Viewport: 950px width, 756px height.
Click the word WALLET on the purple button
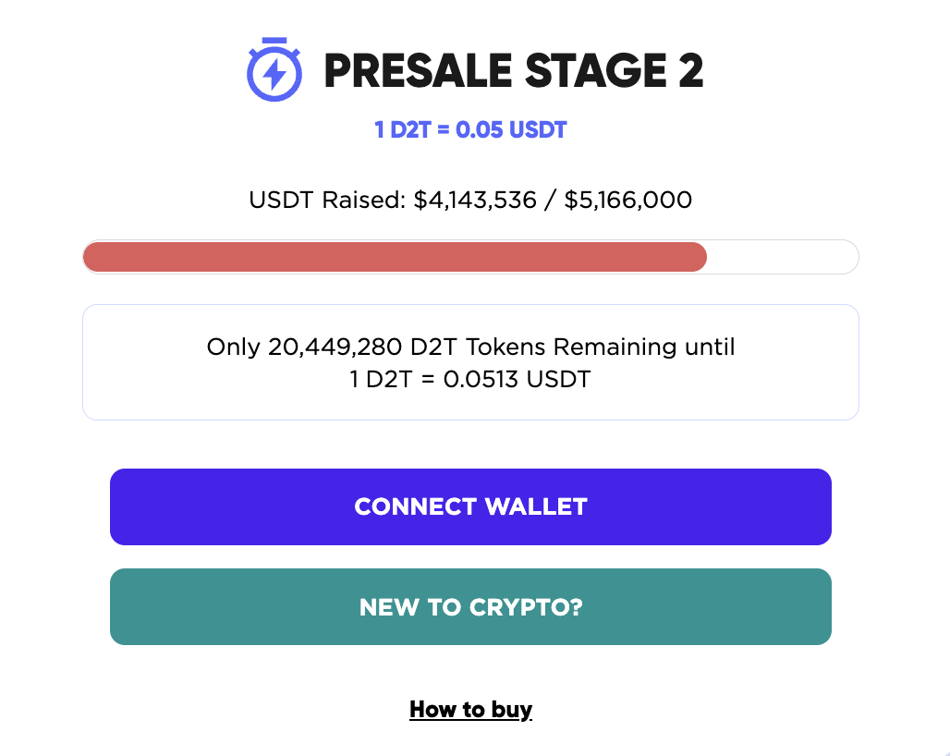536,507
